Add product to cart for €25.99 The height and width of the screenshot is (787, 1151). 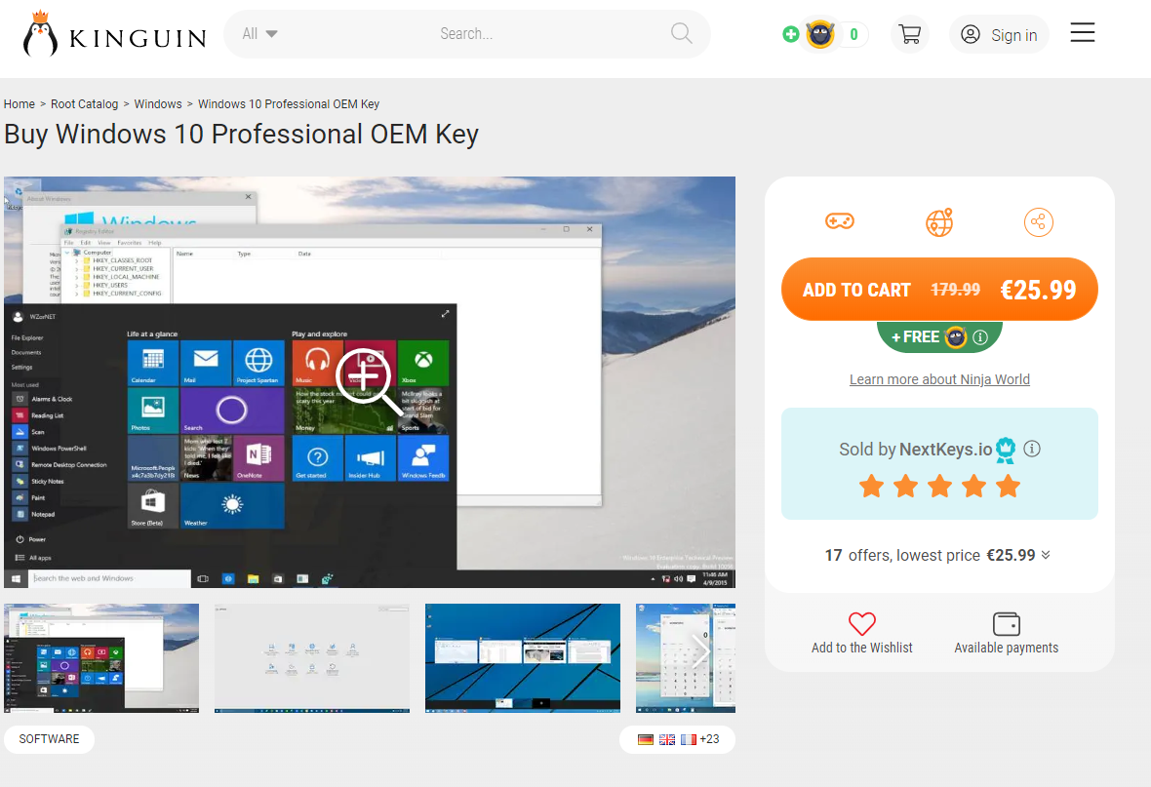point(939,290)
